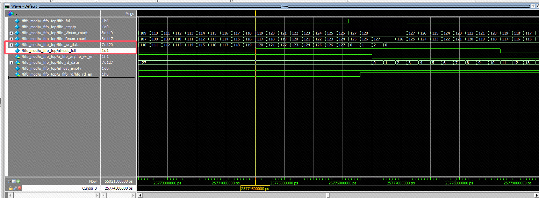The width and height of the screenshot is (539, 198).
Task: Click the insert cursor green plus icon
Action: (18, 181)
